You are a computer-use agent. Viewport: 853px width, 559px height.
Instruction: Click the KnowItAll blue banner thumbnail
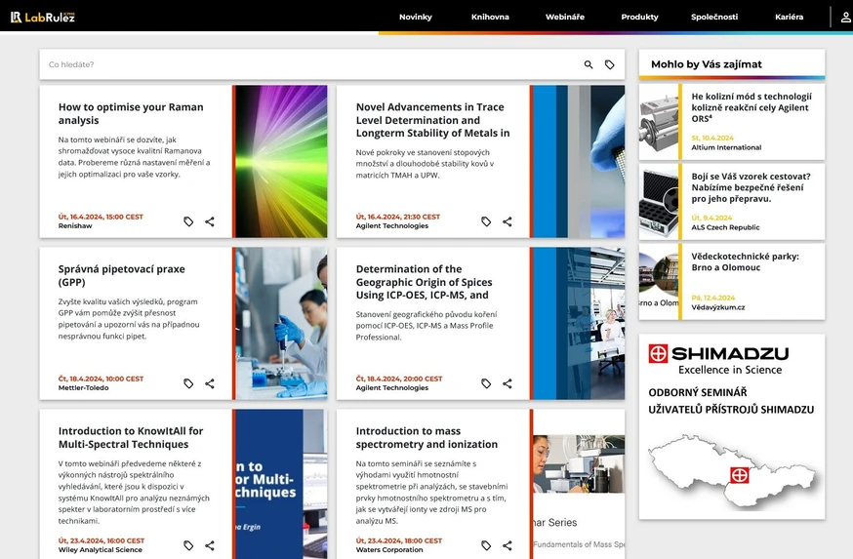pyautogui.click(x=281, y=484)
